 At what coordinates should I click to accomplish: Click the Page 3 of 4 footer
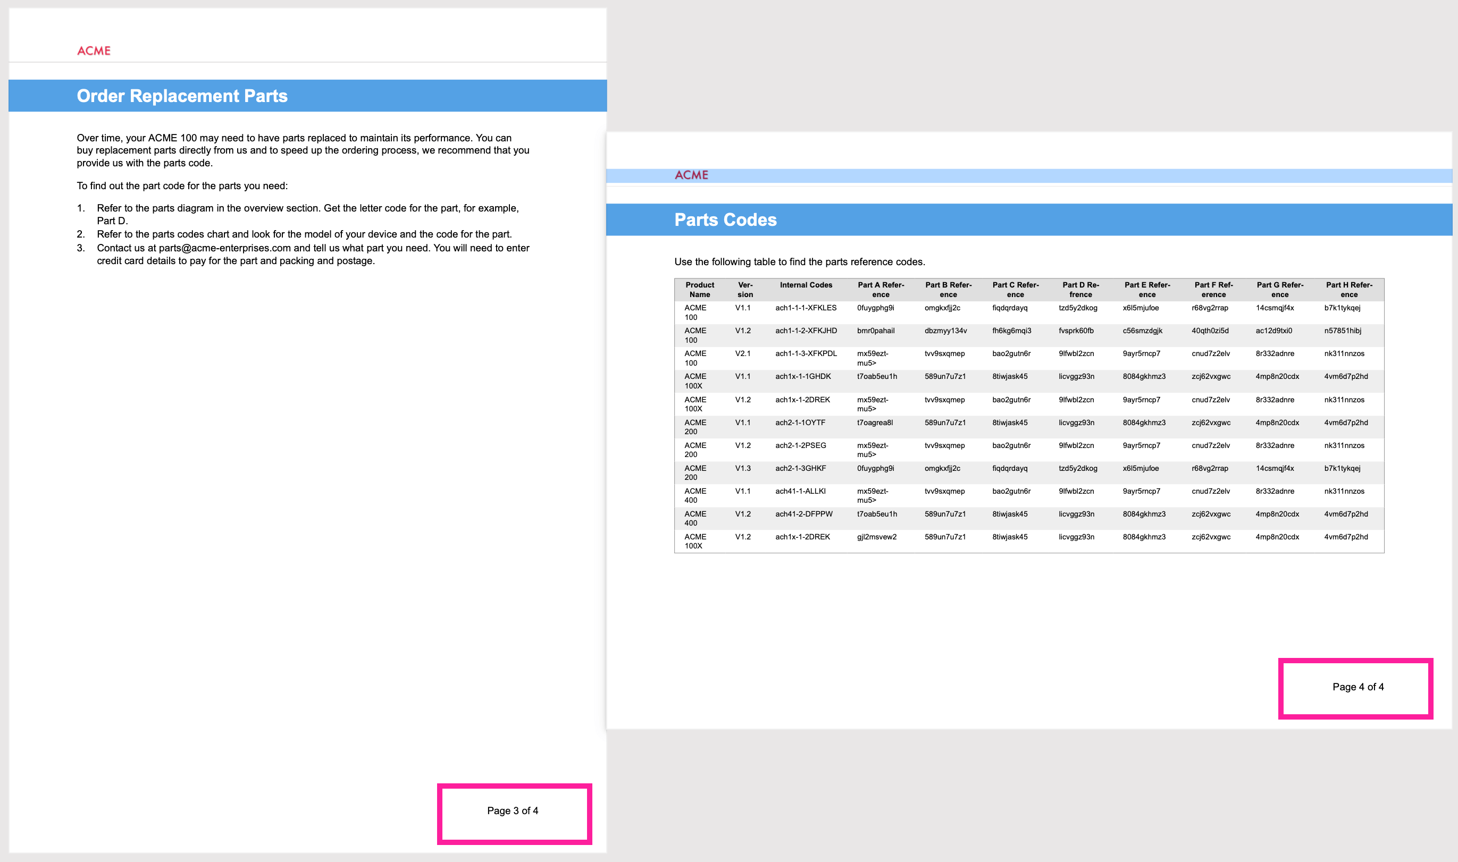[x=513, y=810]
